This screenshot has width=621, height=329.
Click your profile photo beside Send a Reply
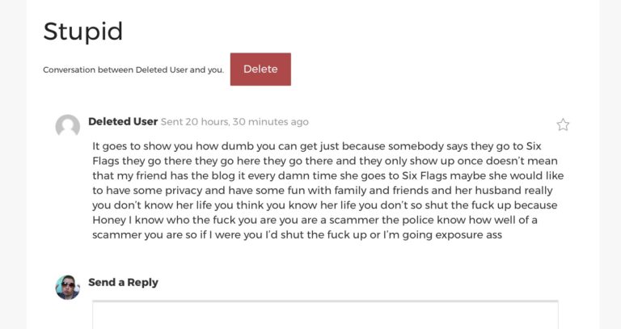click(x=67, y=287)
